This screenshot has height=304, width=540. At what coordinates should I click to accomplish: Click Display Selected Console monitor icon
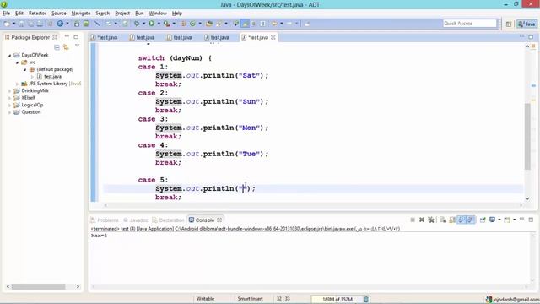click(492, 220)
